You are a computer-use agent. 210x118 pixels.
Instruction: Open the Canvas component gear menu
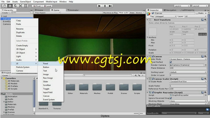click(x=206, y=56)
